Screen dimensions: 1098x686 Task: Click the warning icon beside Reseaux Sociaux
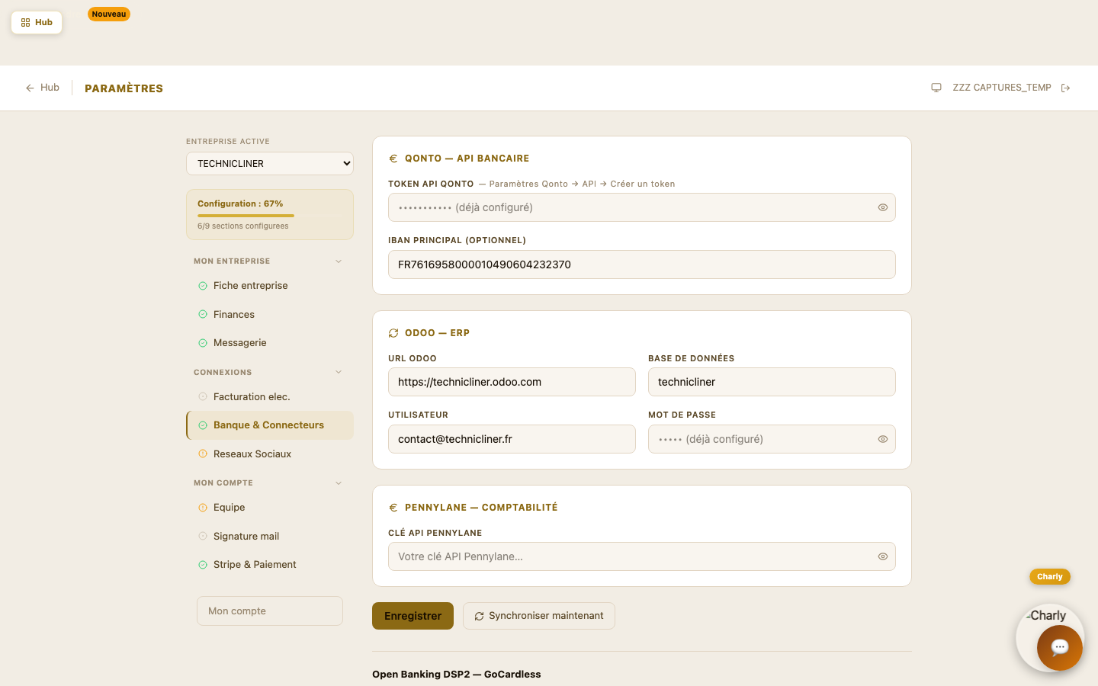[203, 454]
